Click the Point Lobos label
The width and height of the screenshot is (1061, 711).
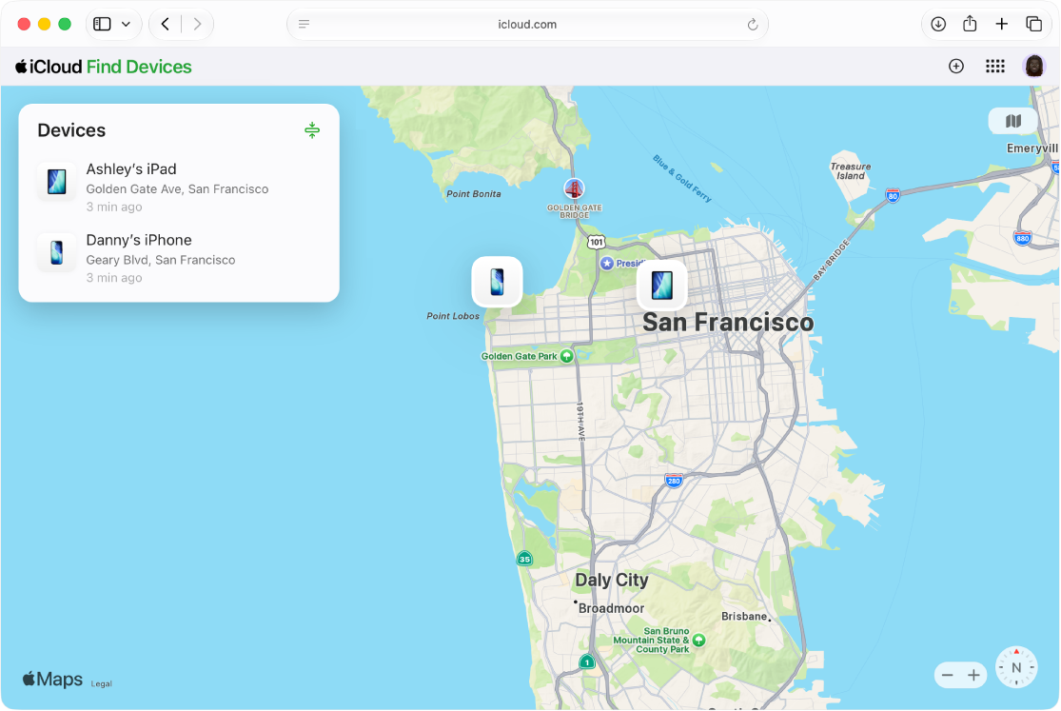point(453,316)
